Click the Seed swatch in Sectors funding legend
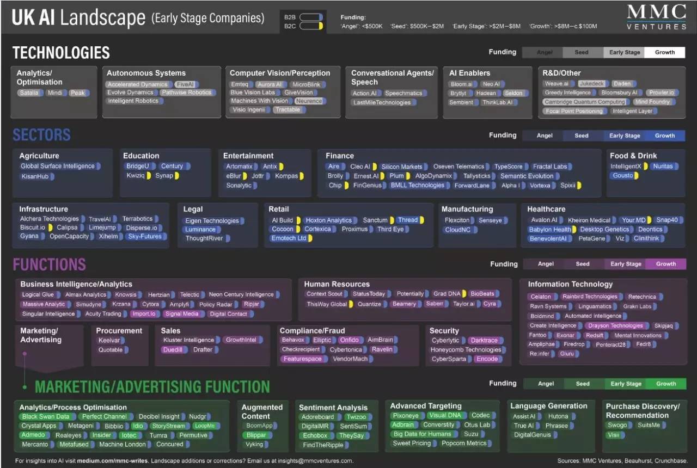 pos(582,136)
